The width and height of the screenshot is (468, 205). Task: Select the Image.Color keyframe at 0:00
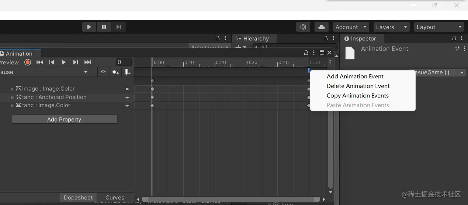[x=152, y=89]
